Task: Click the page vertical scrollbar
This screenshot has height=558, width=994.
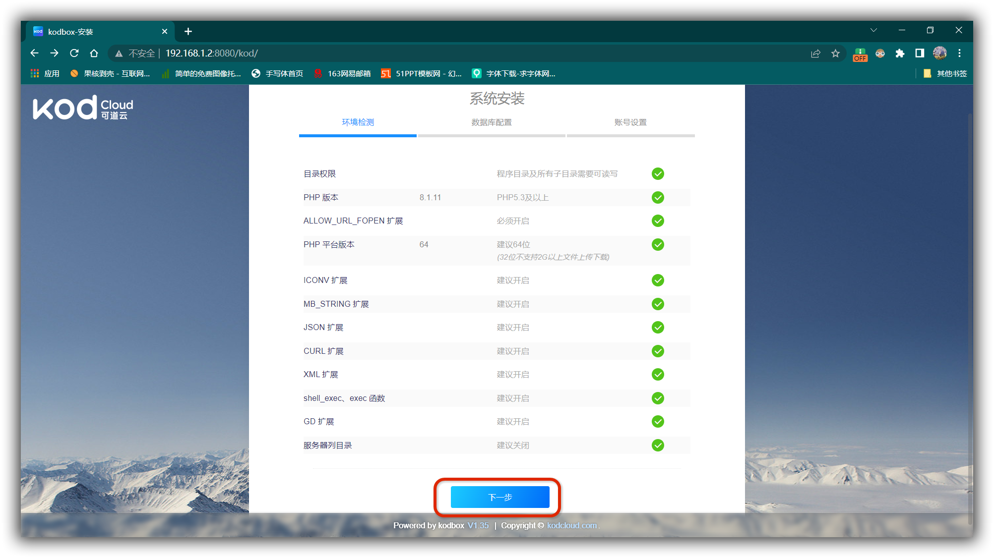Action: (970, 319)
